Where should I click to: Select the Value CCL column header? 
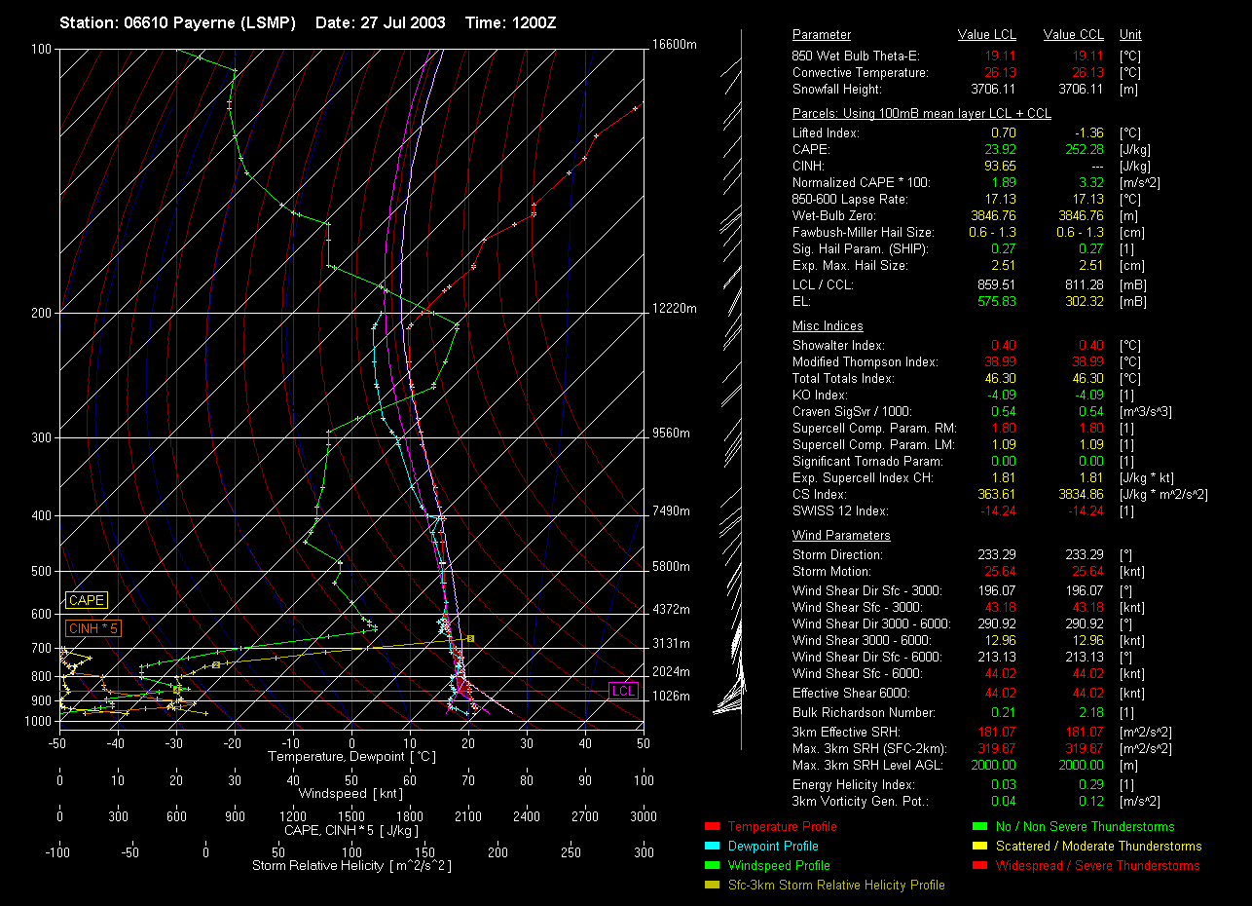(1073, 35)
